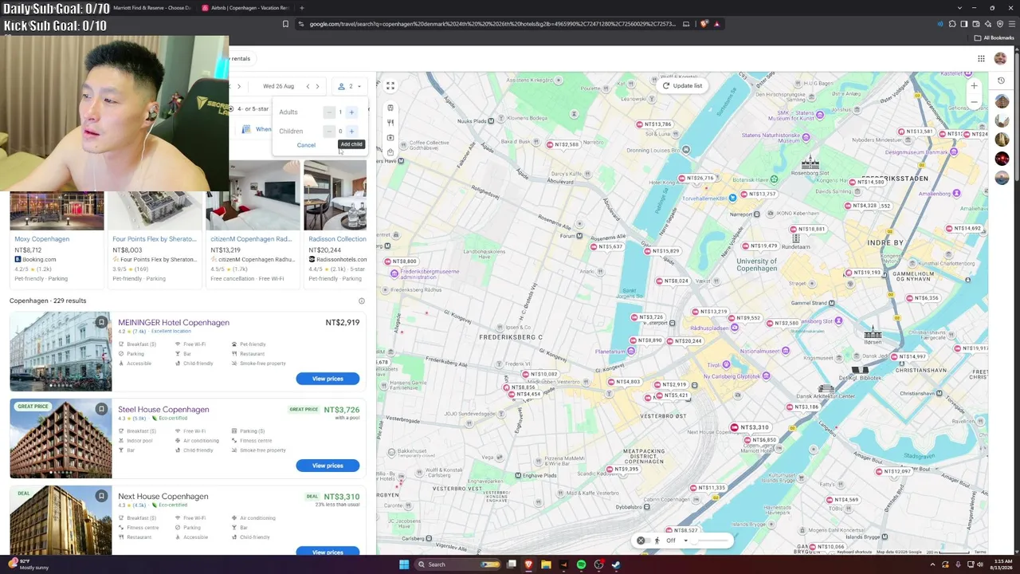
Task: Show attractions camera layer on map
Action: [x=390, y=138]
